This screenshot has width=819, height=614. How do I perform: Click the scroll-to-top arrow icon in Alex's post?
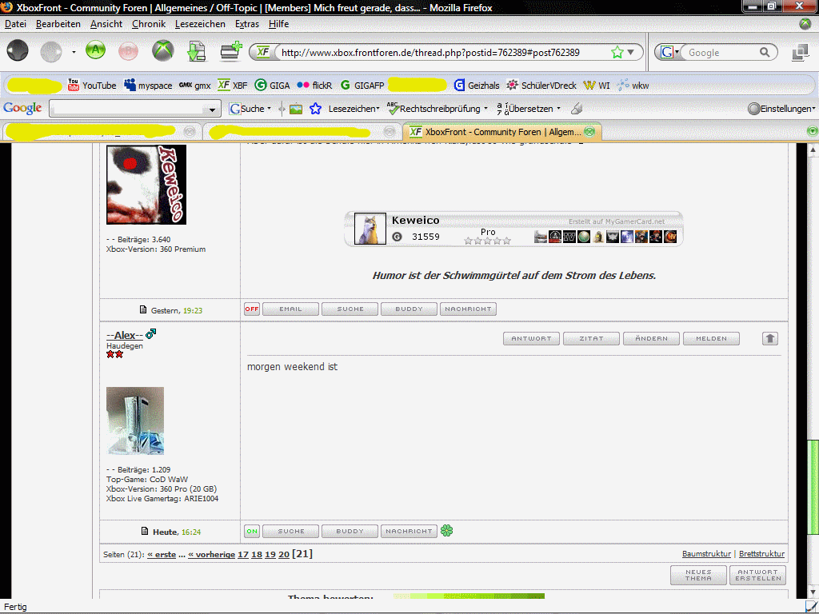[x=769, y=339]
